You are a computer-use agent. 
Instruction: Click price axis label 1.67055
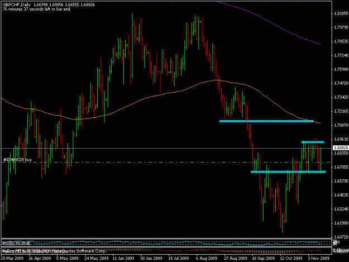click(341, 167)
